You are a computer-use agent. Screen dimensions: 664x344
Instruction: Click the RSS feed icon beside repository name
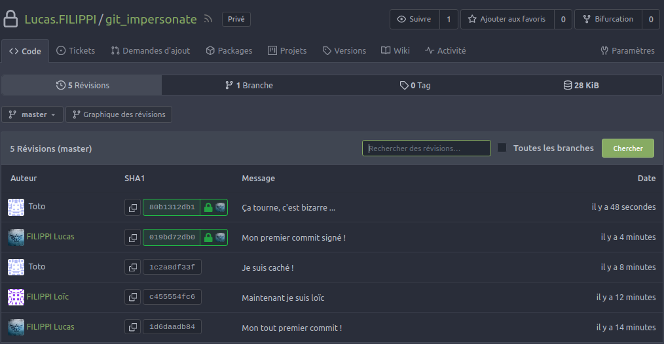(x=208, y=20)
